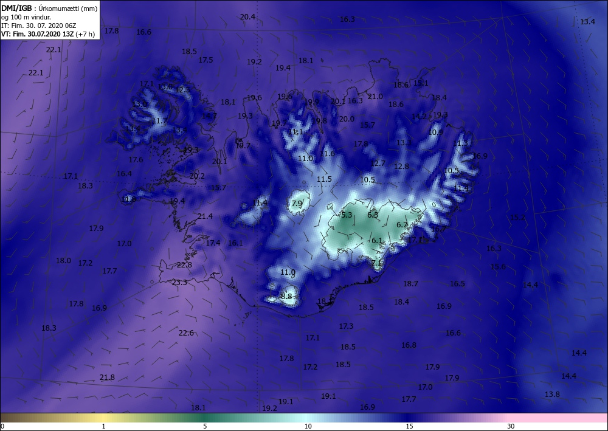Click the green area of the color scale near 5
Viewport: 608px width, 431px height.
(205, 418)
